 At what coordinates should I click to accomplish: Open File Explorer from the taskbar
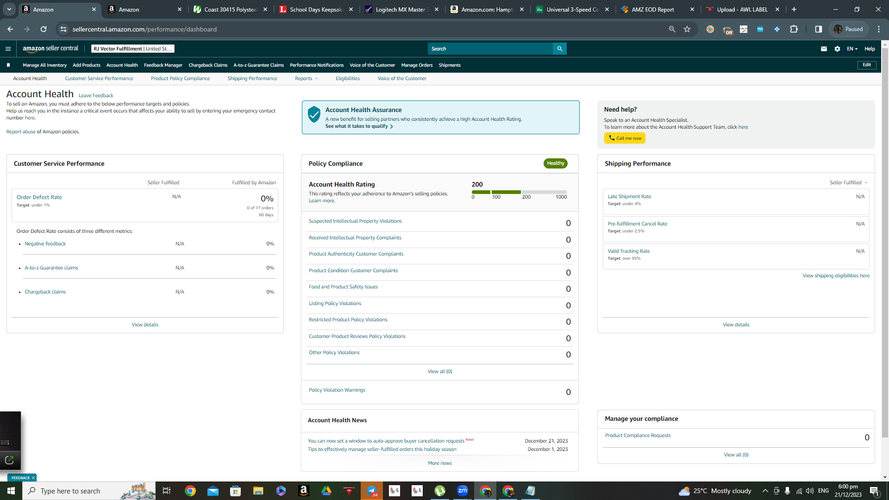258,491
